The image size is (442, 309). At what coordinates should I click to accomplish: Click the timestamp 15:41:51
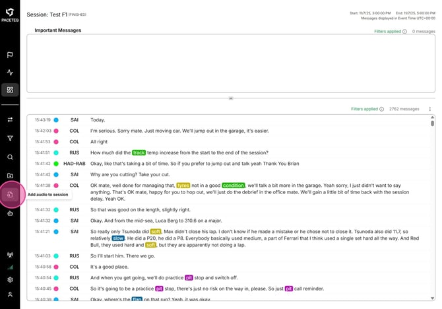point(42,153)
